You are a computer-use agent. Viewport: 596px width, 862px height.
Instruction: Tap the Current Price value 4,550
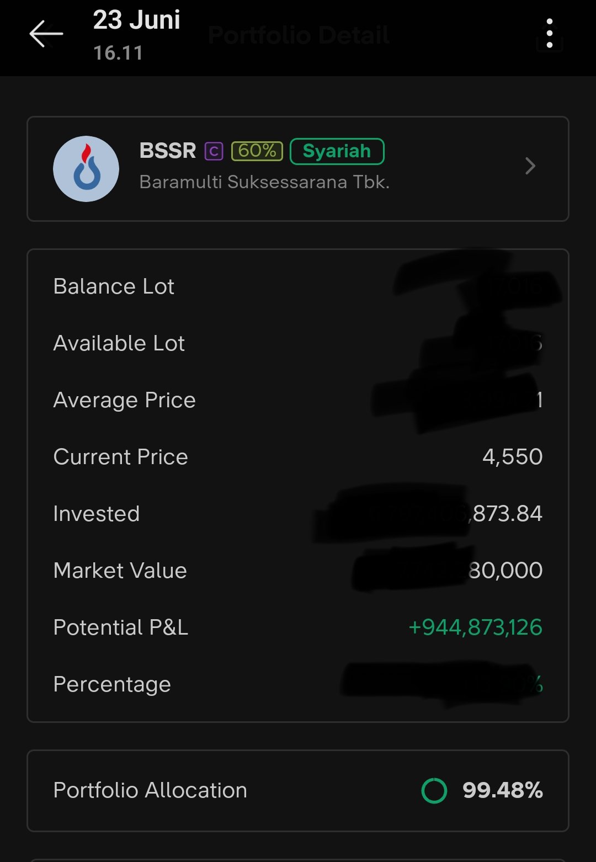513,457
